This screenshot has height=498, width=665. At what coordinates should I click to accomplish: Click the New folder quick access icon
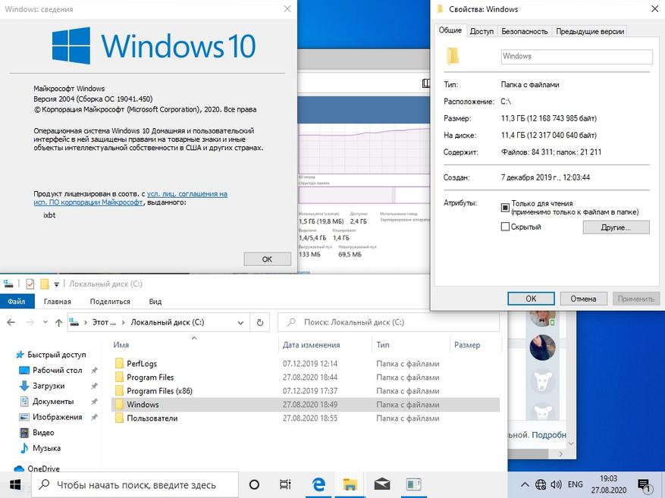(45, 284)
